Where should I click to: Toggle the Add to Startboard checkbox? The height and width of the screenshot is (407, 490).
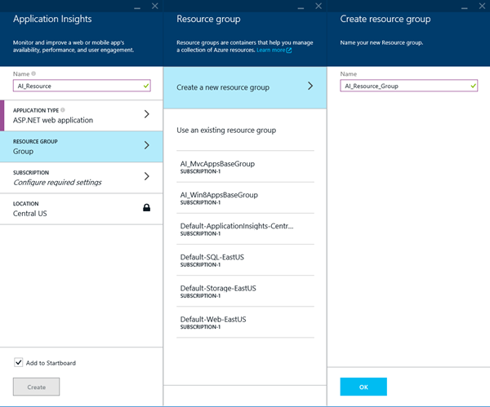tap(19, 362)
